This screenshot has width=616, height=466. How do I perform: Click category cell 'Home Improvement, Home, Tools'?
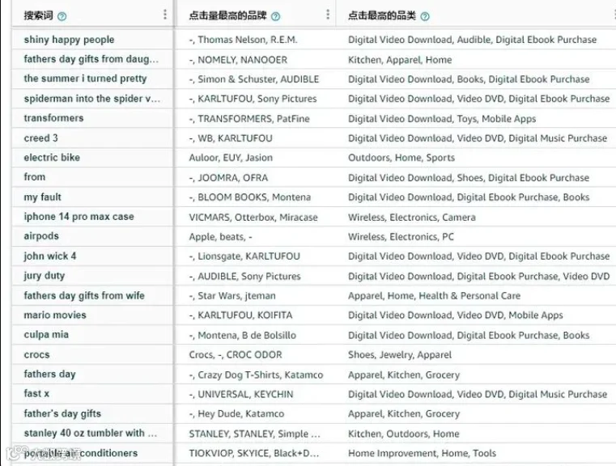422,453
